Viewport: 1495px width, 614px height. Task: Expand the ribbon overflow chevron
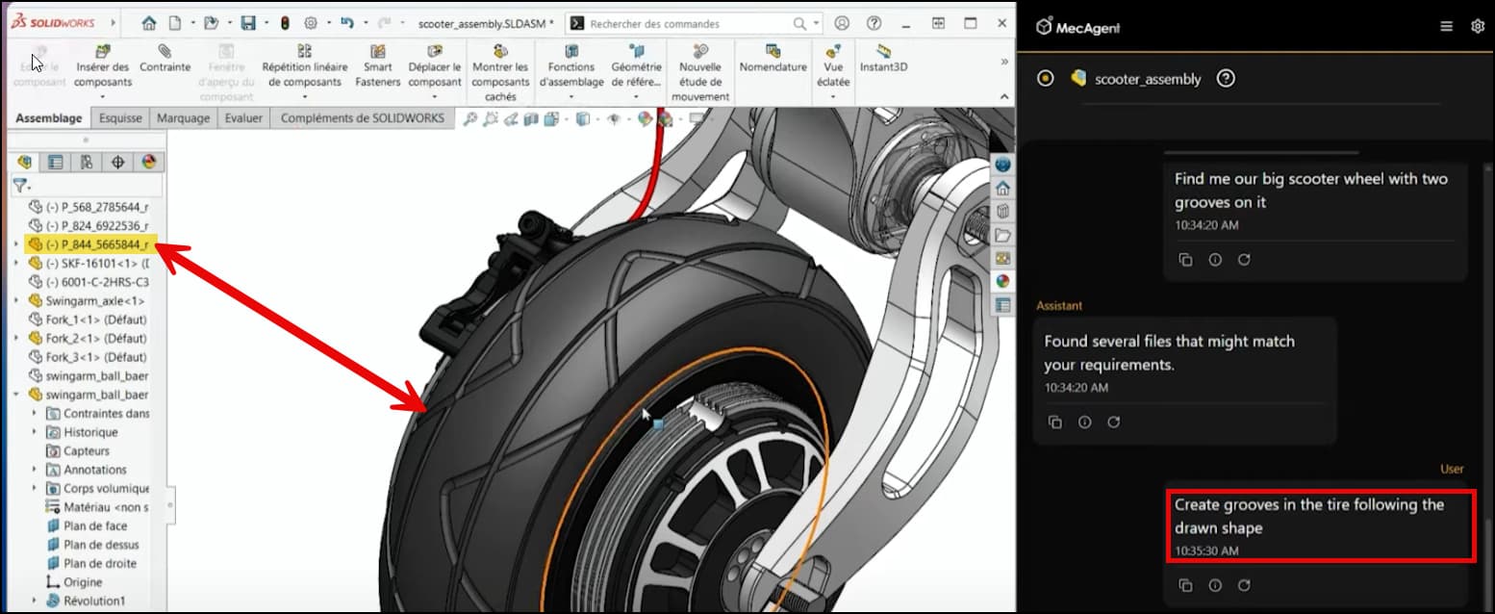click(1005, 62)
